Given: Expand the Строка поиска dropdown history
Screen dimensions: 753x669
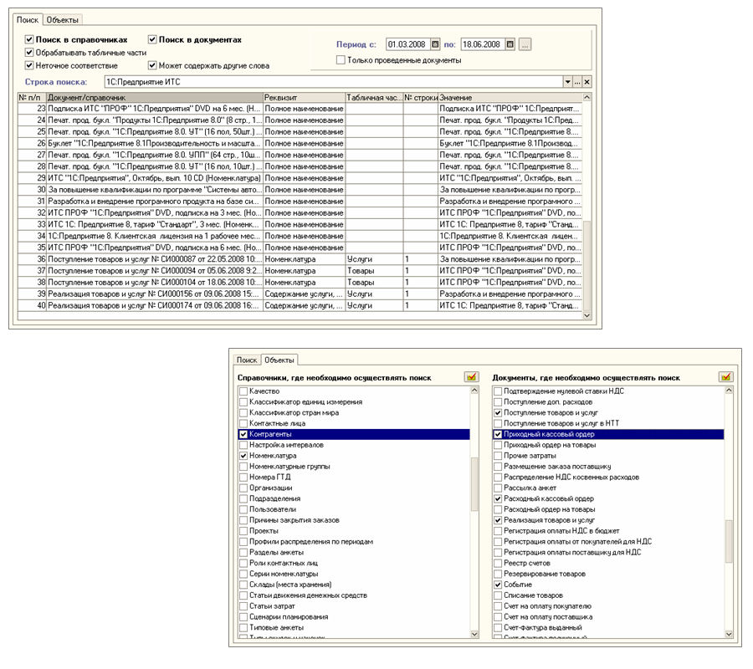Looking at the screenshot, I should coord(568,82).
